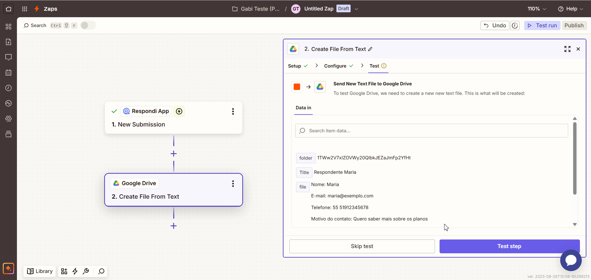Click the Test step button

pos(509,246)
